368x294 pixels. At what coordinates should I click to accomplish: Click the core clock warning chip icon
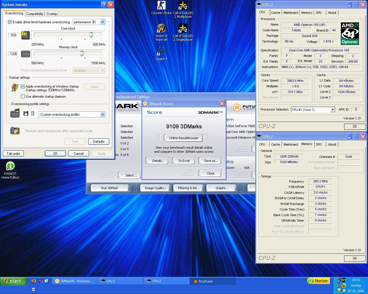click(26, 35)
